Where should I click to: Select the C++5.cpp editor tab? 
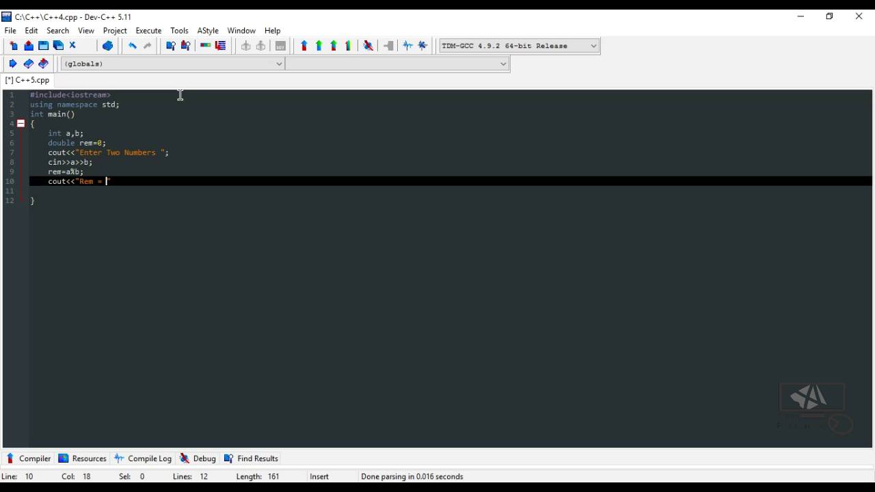click(x=27, y=80)
